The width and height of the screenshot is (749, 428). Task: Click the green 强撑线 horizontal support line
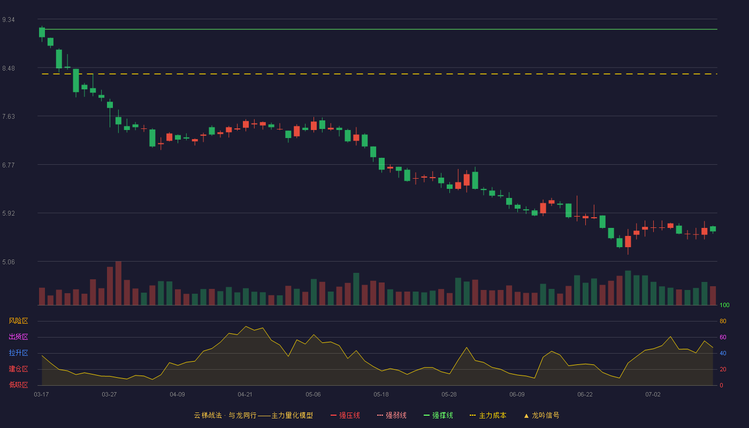point(379,29)
